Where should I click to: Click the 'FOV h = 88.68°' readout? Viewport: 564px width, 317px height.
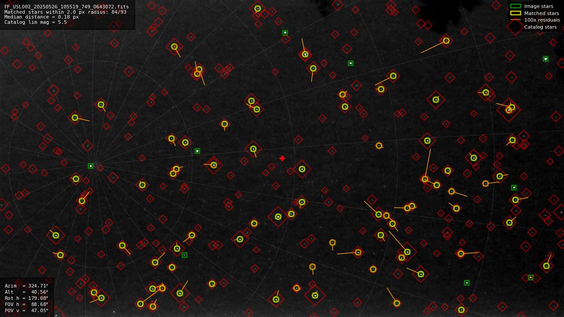tap(26, 304)
